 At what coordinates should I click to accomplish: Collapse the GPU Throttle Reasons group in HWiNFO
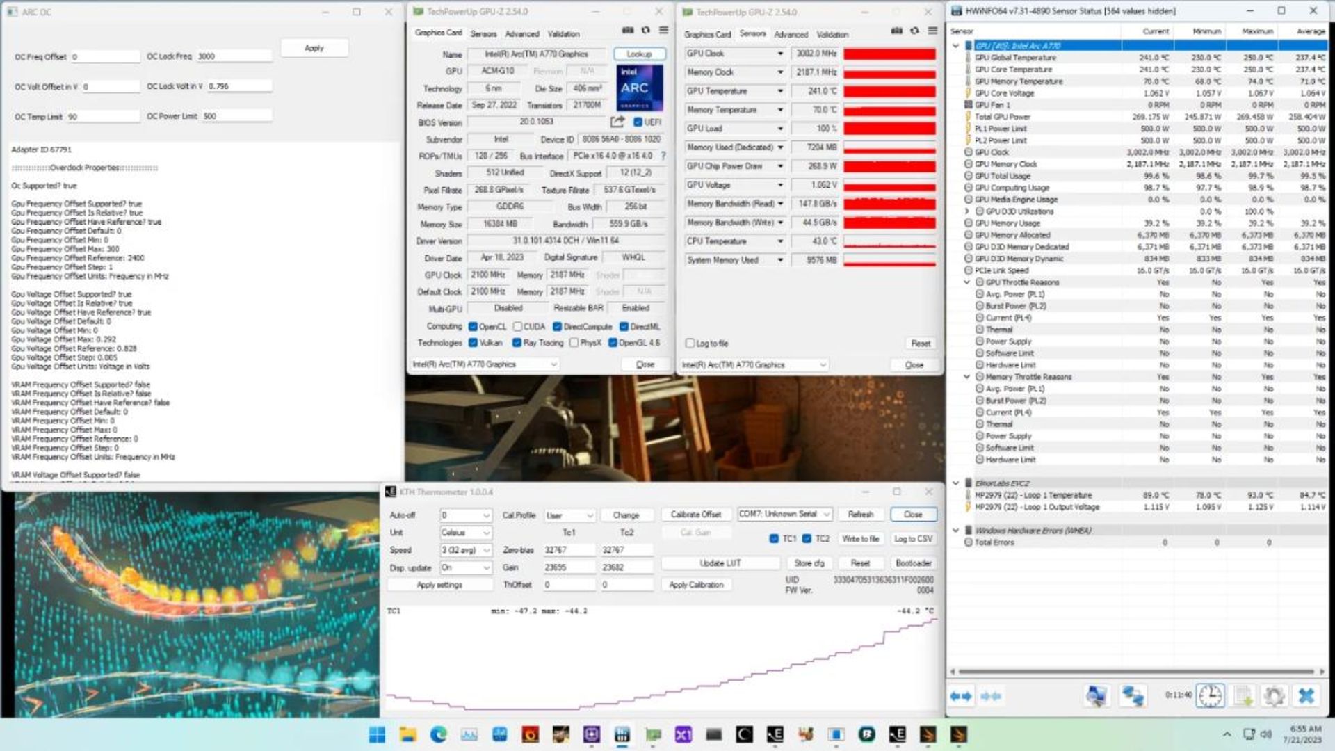tap(966, 282)
